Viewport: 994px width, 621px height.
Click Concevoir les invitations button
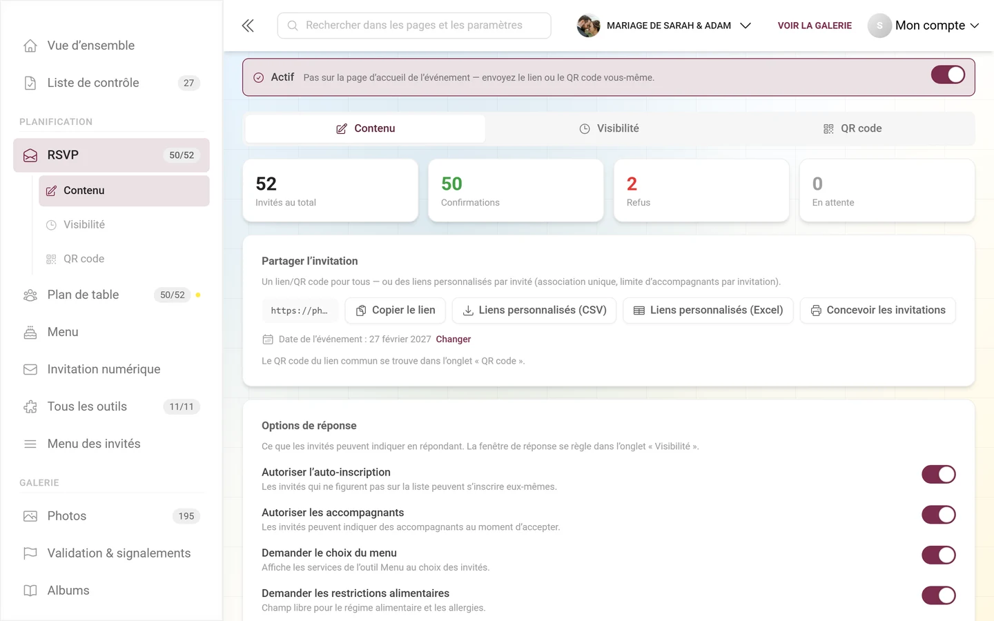pos(878,310)
